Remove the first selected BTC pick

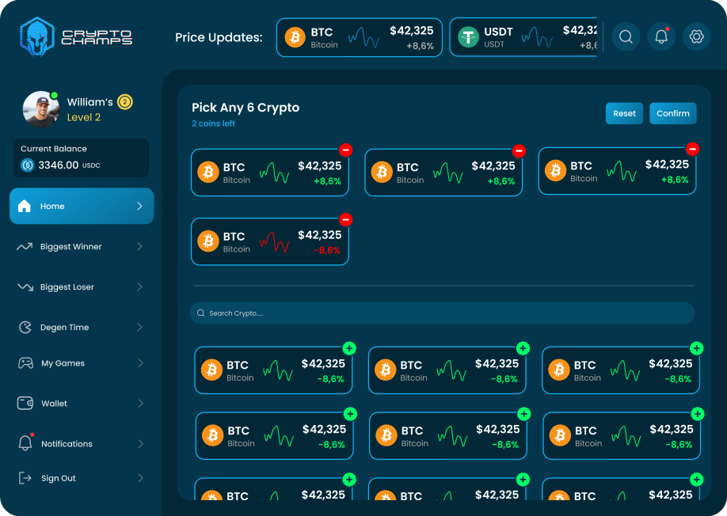click(345, 150)
